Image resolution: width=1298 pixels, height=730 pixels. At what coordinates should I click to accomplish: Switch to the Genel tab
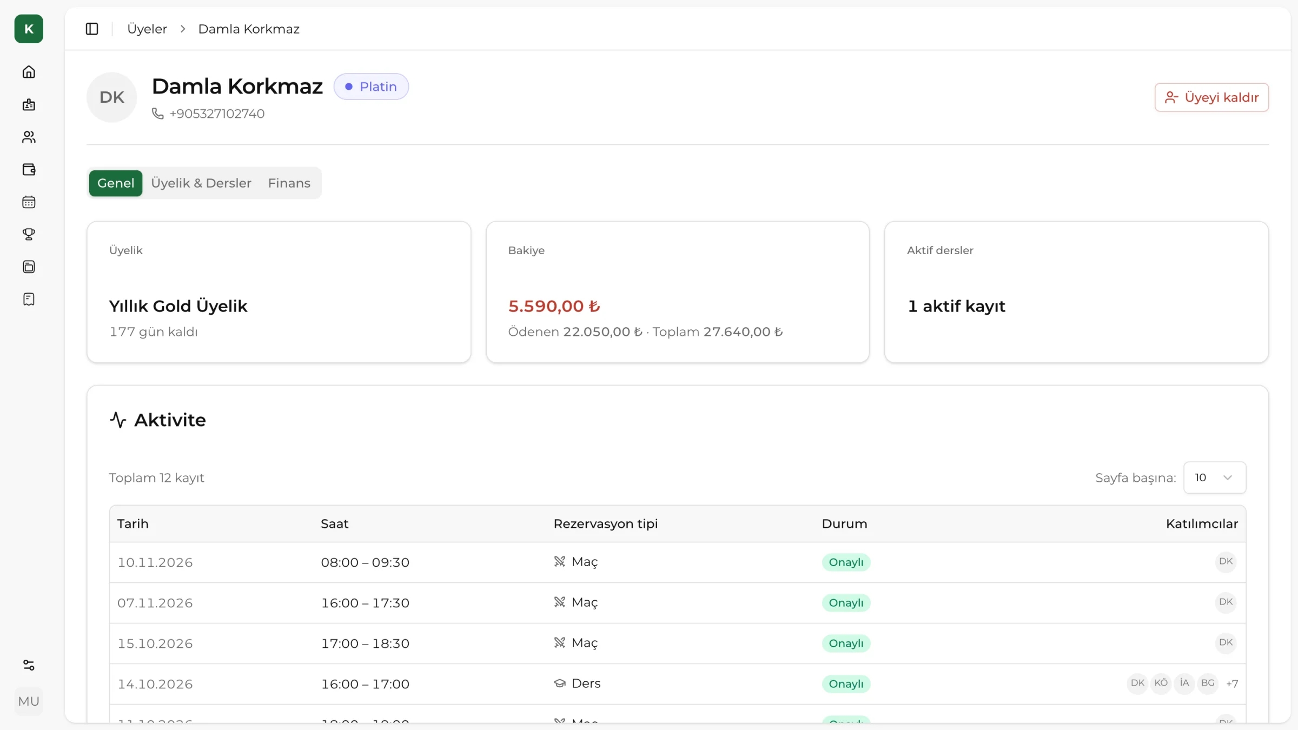click(116, 183)
